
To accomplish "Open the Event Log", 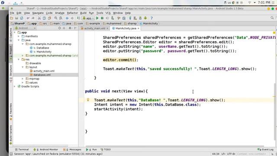I will 265,149.
